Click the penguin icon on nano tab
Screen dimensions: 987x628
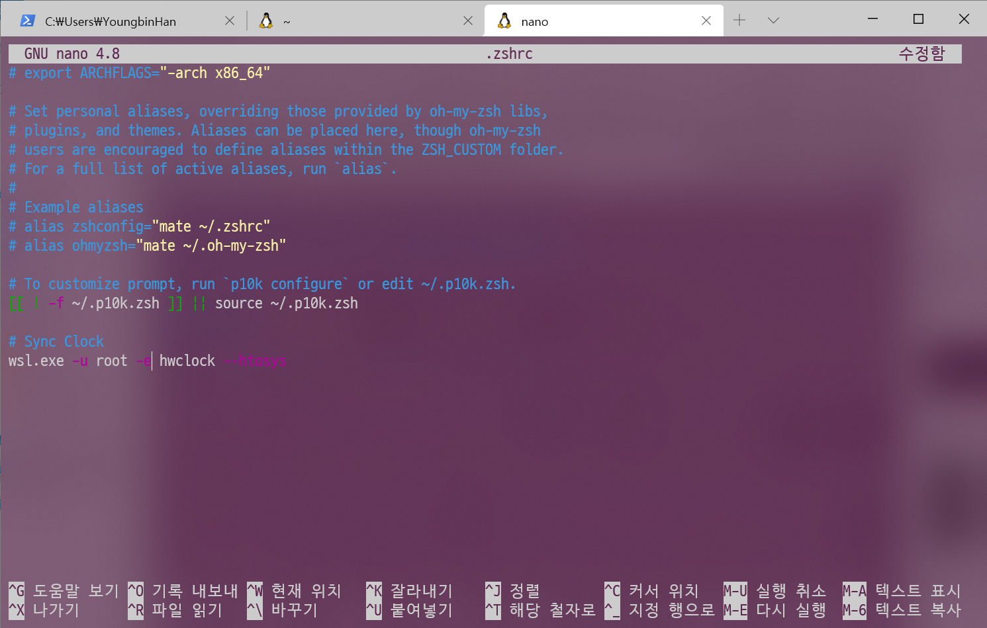pos(504,21)
